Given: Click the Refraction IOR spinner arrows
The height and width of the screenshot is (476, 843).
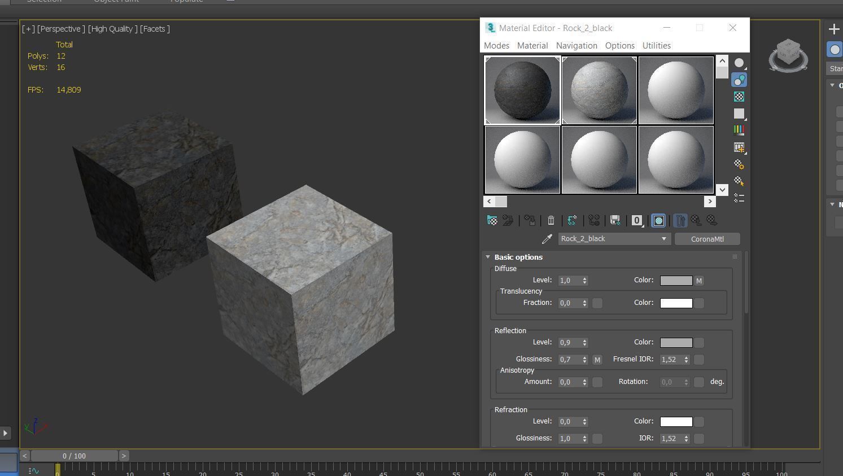Looking at the screenshot, I should click(686, 439).
